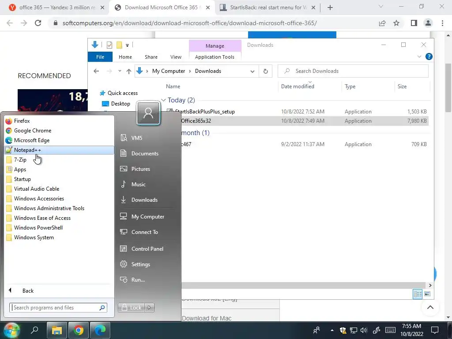Click the Search Downloads box
This screenshot has height=339, width=452.
(353, 71)
